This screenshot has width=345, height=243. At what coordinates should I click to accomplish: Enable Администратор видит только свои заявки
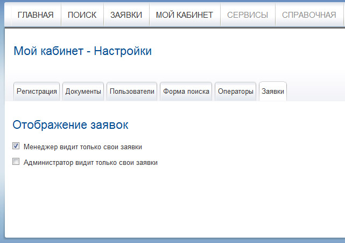point(16,162)
